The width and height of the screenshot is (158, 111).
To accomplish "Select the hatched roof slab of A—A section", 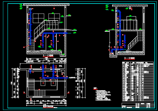I will coord(46,5).
